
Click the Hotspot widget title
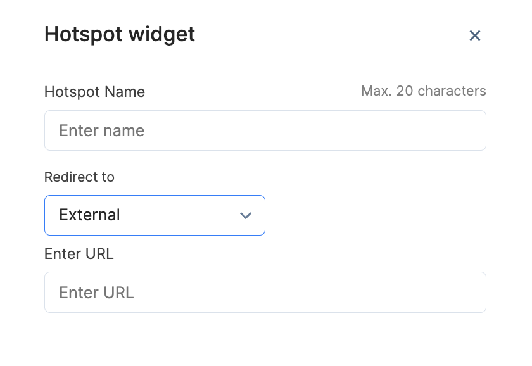(119, 35)
